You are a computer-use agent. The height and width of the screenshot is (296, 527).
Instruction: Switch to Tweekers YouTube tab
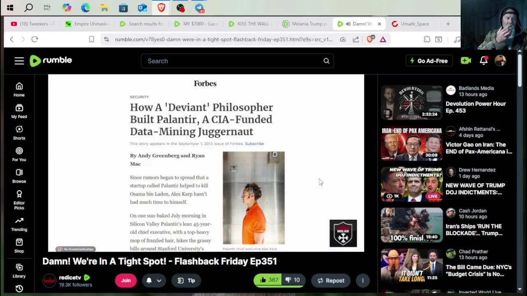(33, 24)
